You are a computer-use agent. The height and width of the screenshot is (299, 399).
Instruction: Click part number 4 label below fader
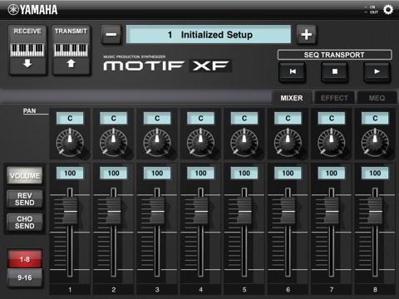200,290
